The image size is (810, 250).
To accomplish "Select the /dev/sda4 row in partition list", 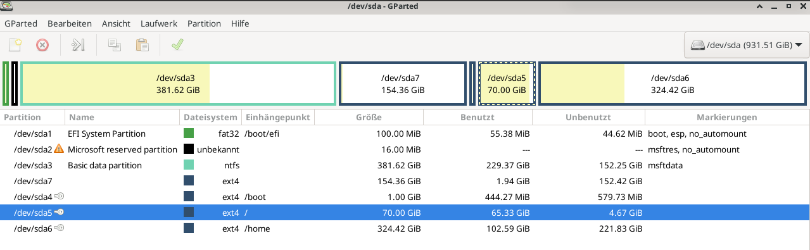I will [405, 197].
